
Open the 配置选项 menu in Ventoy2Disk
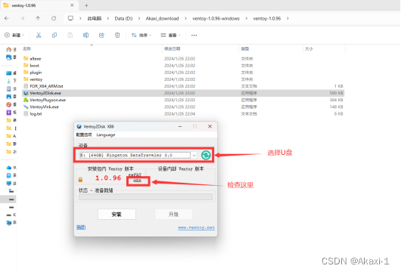click(84, 134)
